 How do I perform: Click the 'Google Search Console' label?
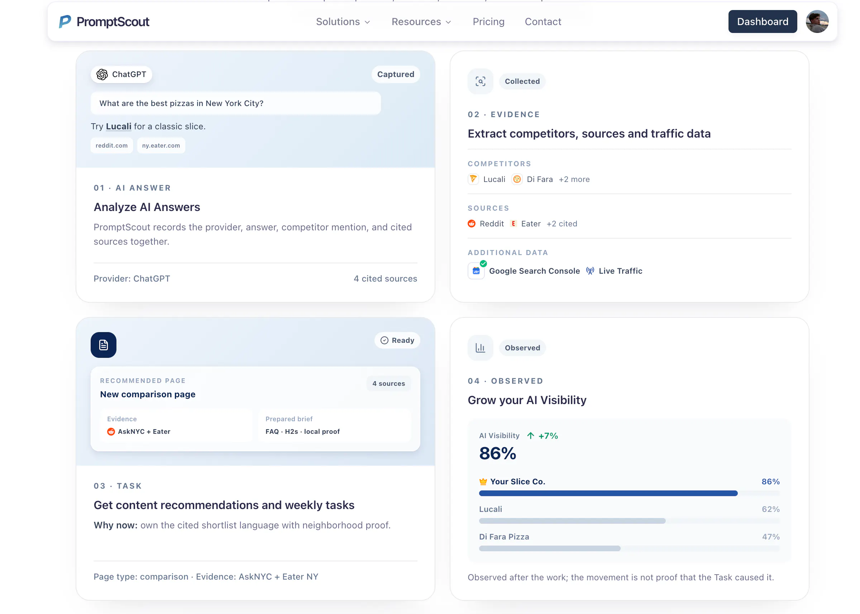coord(534,271)
